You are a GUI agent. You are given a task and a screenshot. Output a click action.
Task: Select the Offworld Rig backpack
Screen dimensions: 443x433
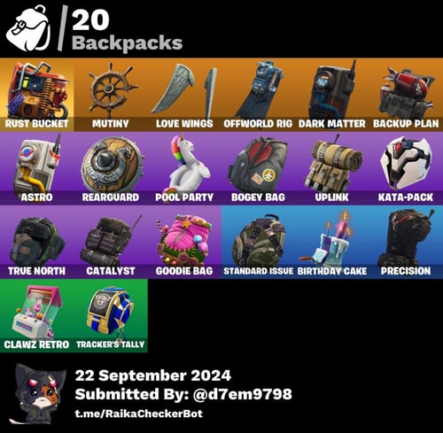259,95
